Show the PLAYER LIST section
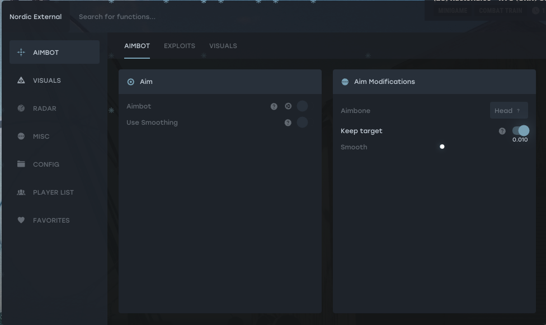 (54, 192)
